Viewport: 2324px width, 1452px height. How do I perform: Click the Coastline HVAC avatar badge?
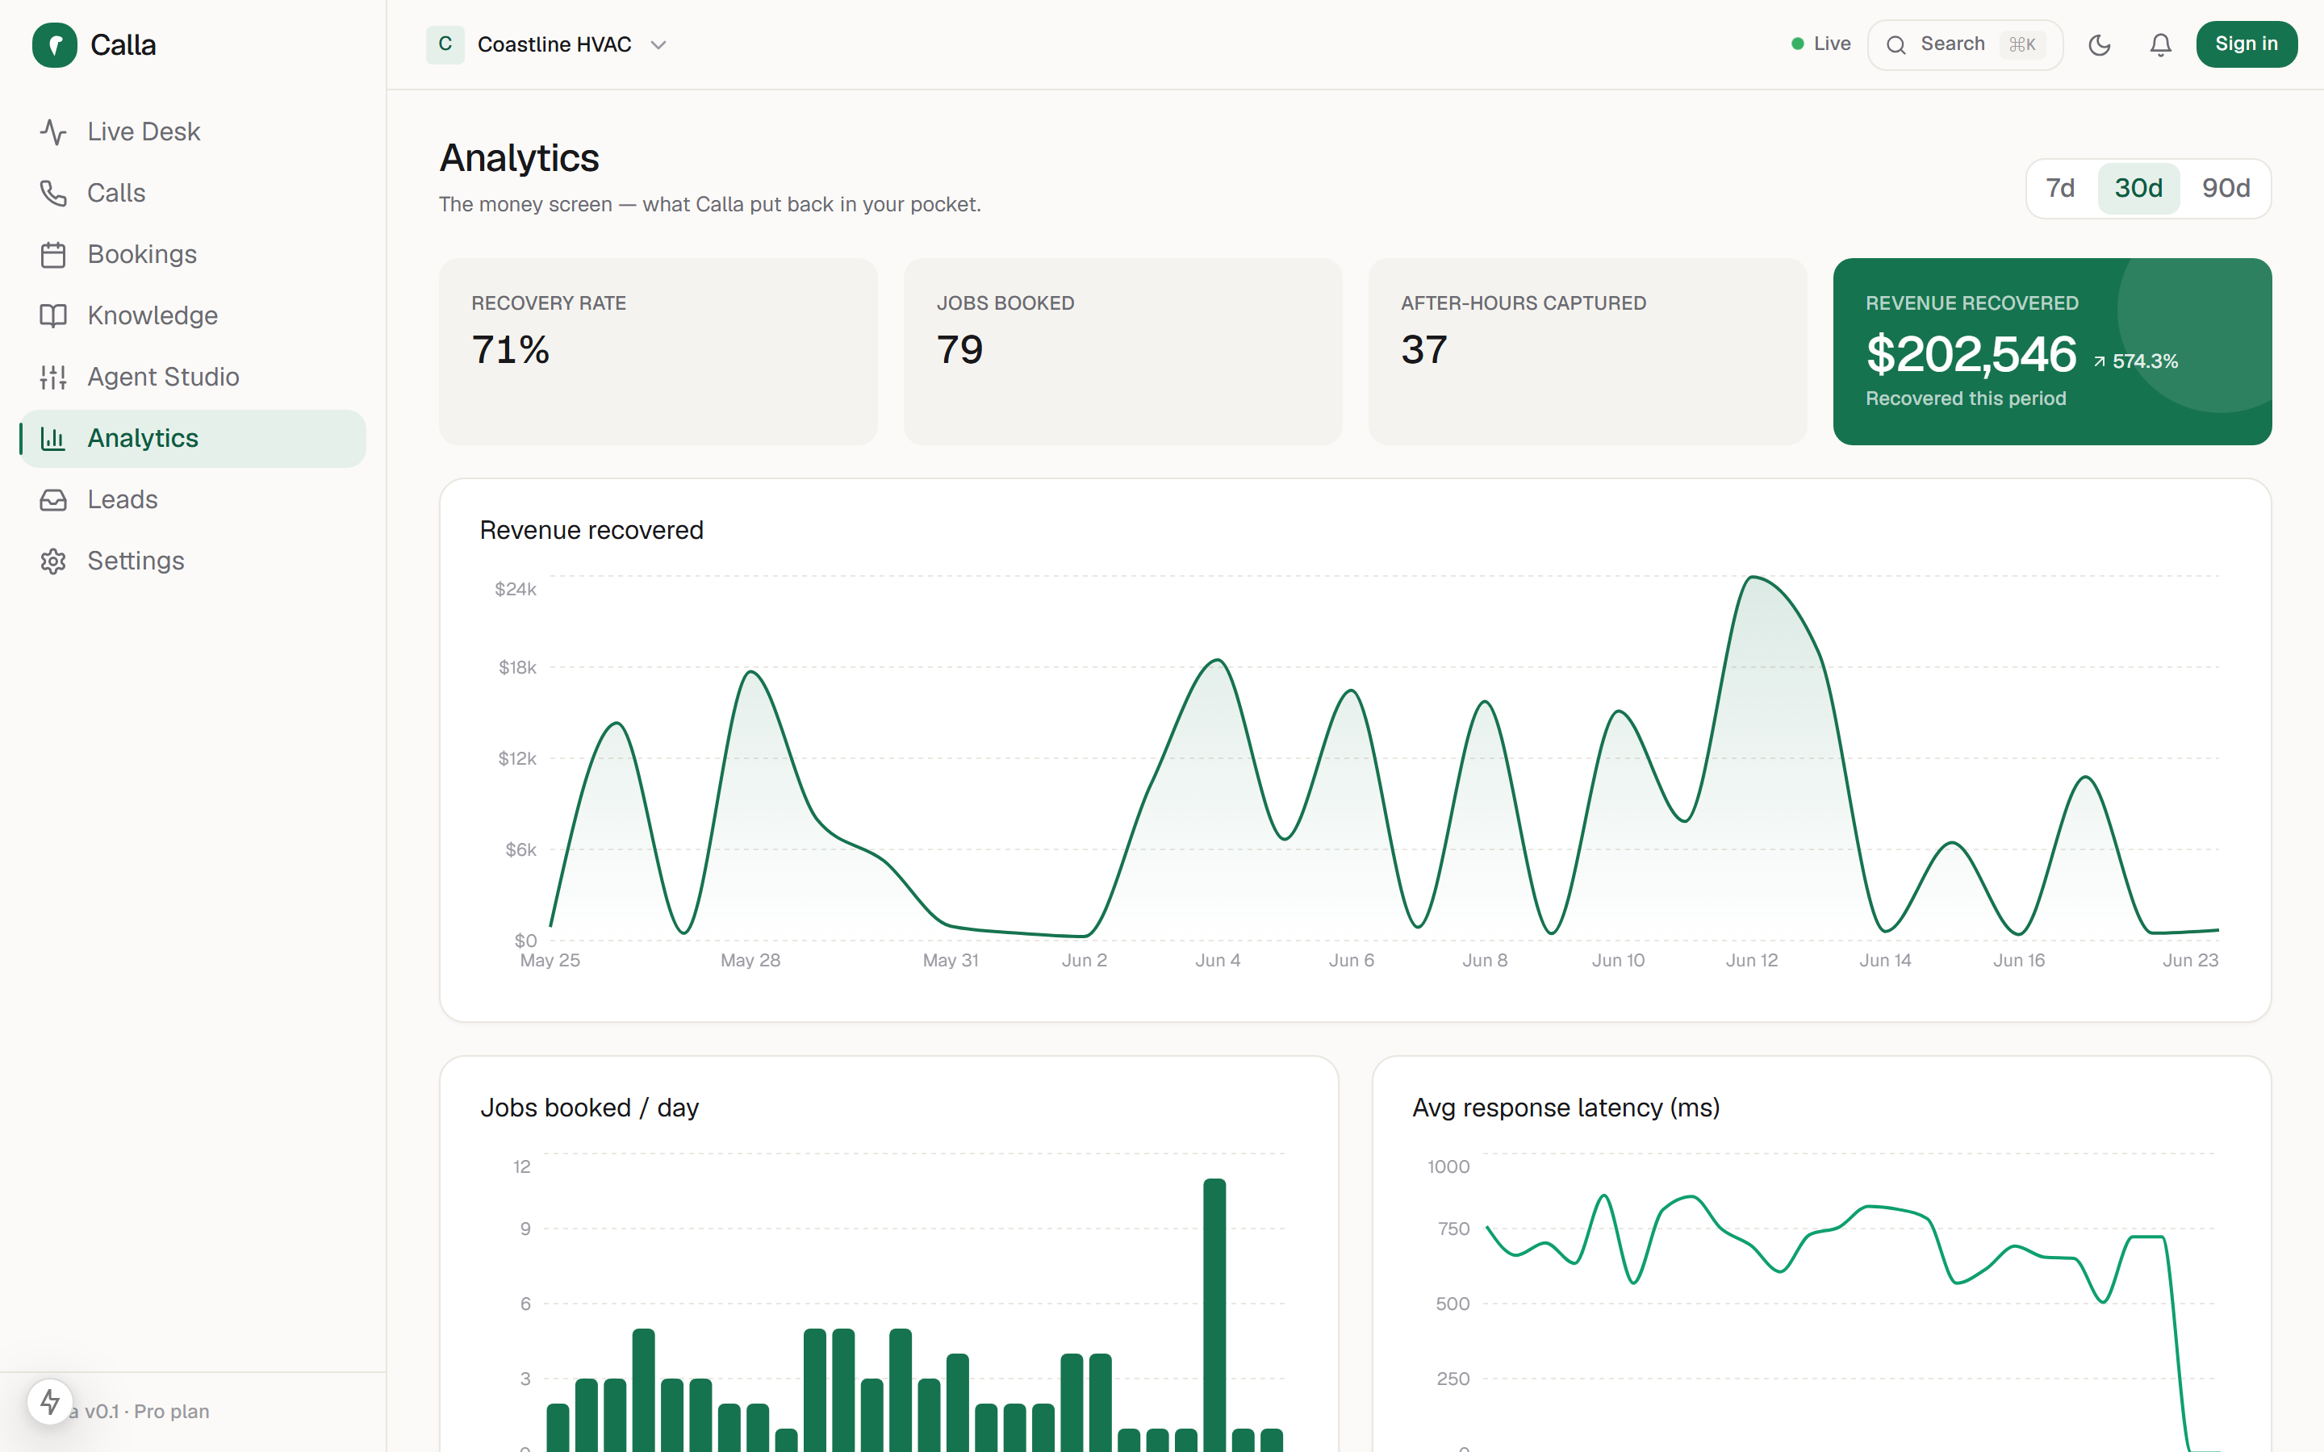[x=445, y=44]
